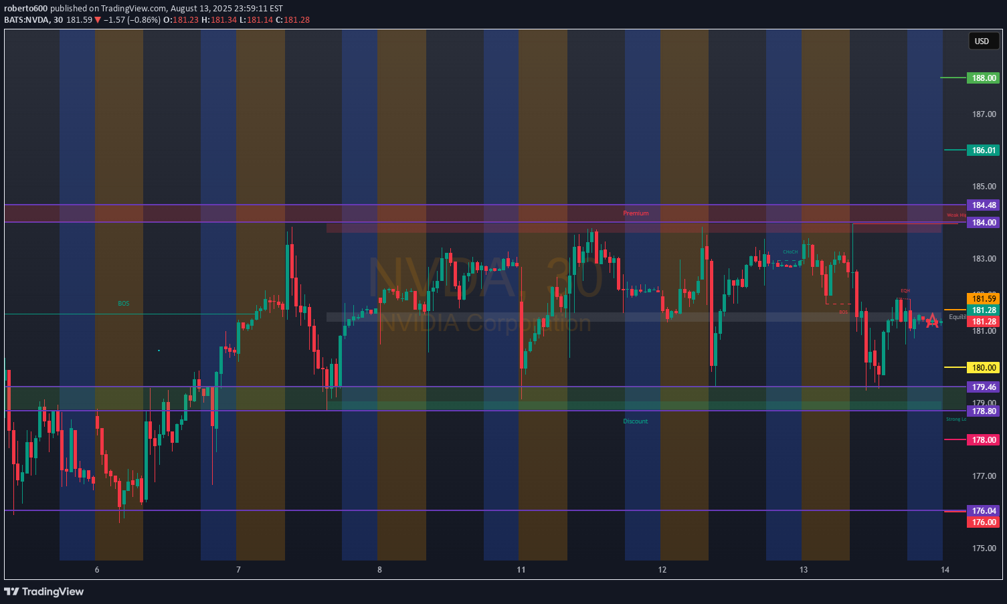Click the L:181.14 low value
This screenshot has height=604, width=1007.
(257, 20)
